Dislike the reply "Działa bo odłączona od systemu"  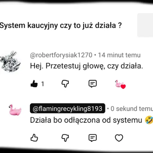click(65, 138)
